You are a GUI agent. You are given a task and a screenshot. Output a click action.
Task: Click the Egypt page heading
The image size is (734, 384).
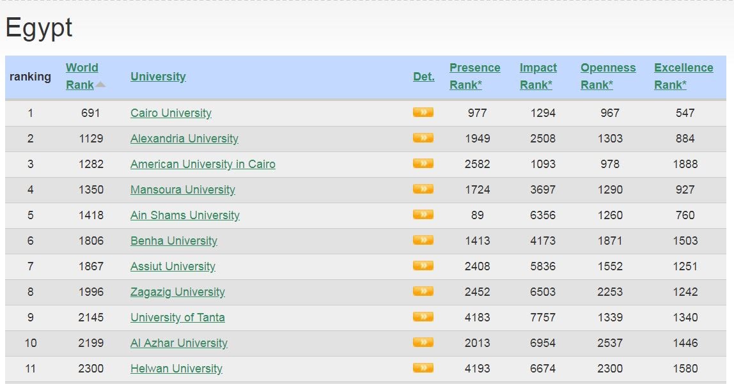[39, 28]
